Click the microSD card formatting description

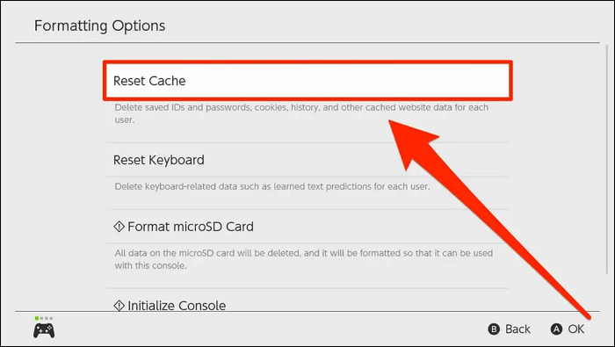click(x=304, y=259)
